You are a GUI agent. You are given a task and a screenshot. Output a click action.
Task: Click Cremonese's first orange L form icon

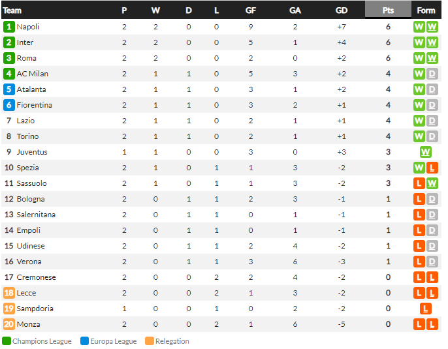419,277
